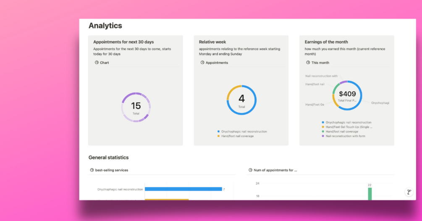
Task: Click Hand/foot nail coverage label in Relative week legend
Action: [237, 136]
